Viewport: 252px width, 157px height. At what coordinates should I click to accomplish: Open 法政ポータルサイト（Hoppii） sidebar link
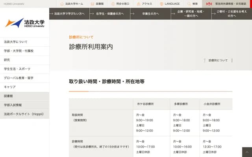tap(24, 114)
